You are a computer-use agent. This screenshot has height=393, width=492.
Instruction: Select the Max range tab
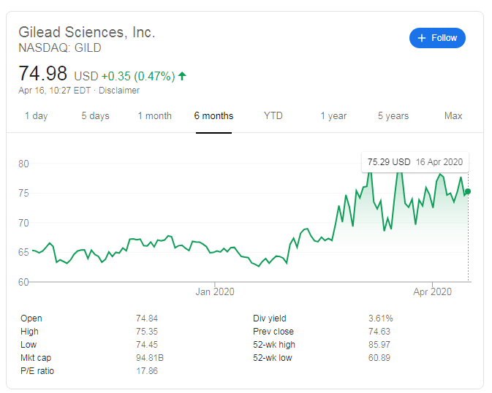click(453, 115)
